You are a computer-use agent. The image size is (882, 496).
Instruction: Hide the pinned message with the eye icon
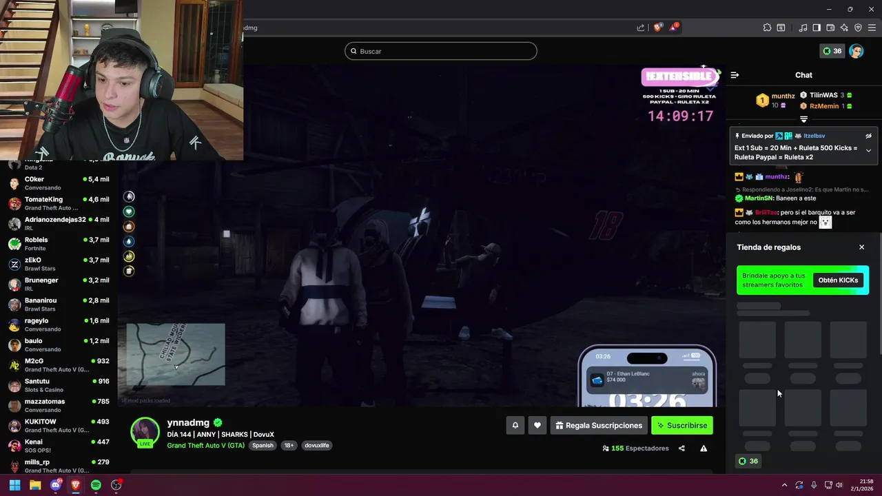[x=868, y=136]
